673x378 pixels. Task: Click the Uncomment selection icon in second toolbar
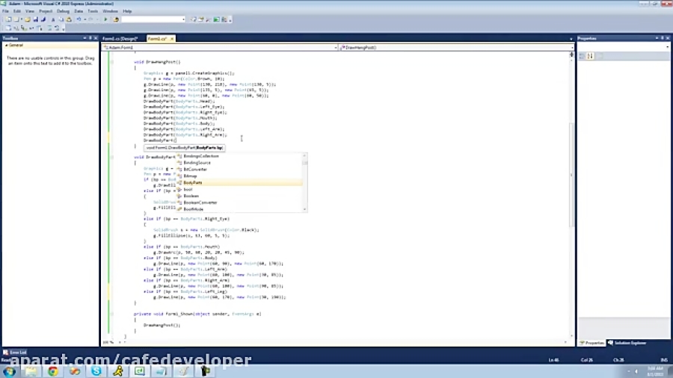click(x=57, y=28)
